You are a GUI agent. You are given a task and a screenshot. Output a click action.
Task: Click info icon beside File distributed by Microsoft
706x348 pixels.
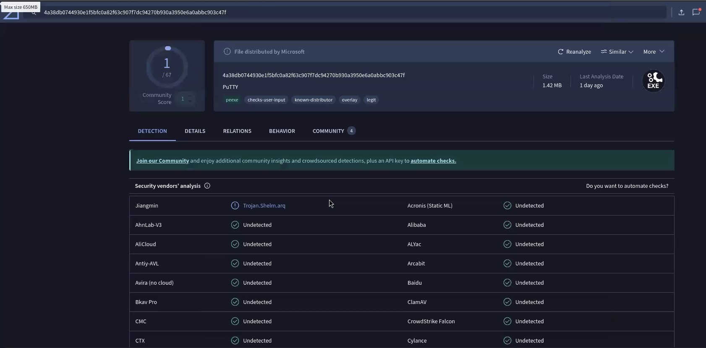(227, 52)
